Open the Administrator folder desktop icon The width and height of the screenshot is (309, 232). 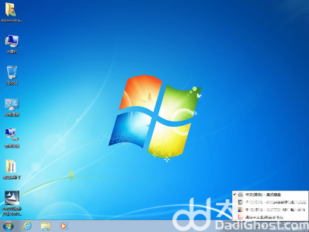click(11, 12)
